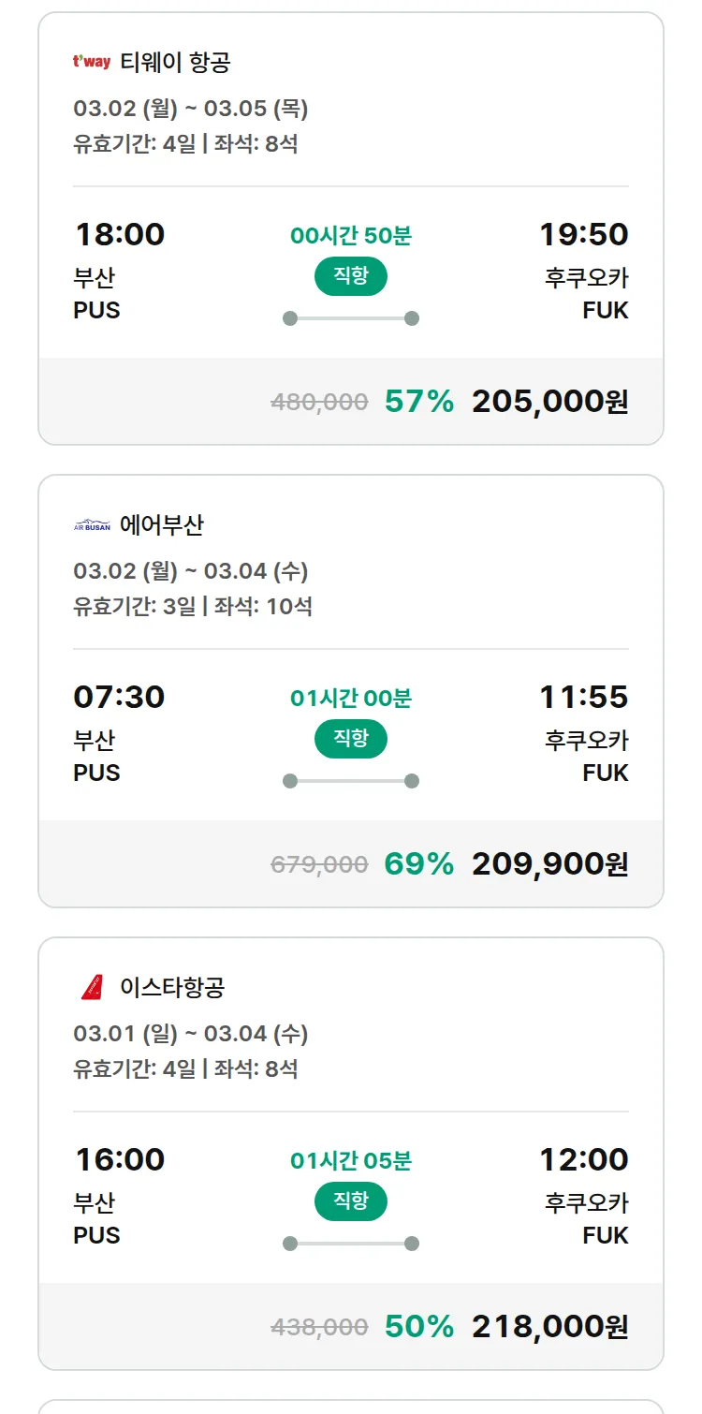Click the 69% discount label

pyautogui.click(x=418, y=864)
